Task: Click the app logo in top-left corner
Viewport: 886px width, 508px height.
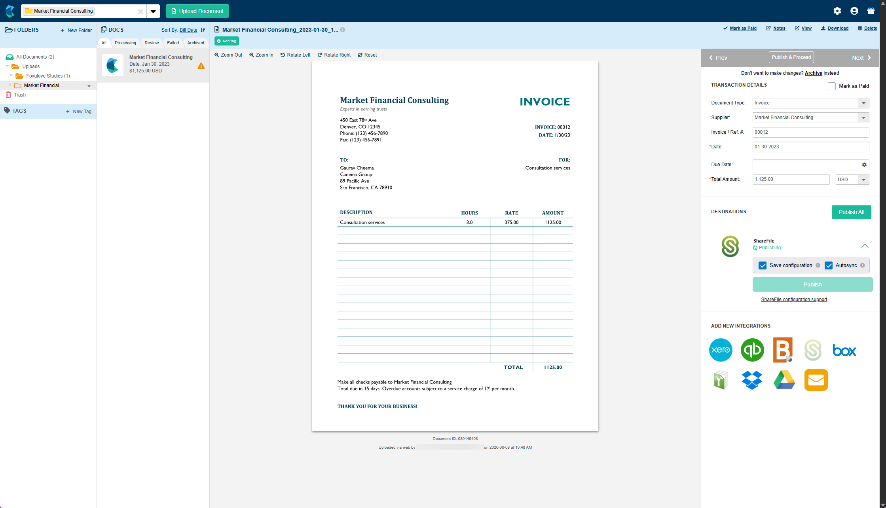Action: [x=10, y=11]
